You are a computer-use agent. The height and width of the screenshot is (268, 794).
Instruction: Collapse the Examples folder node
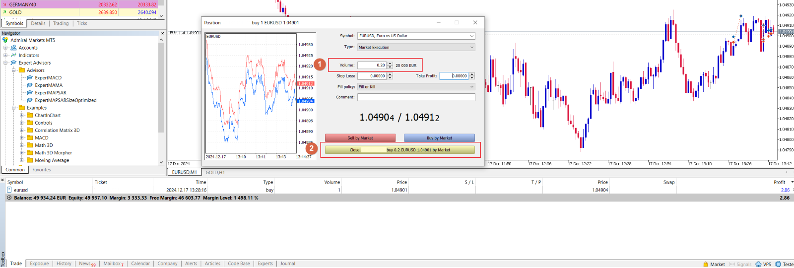point(14,107)
